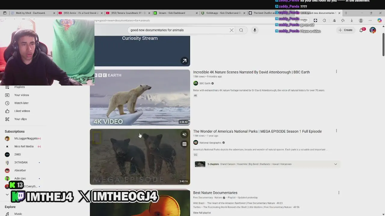Image resolution: width=385 pixels, height=216 pixels.
Task: Open BBC Earth channel name
Action: [x=205, y=83]
